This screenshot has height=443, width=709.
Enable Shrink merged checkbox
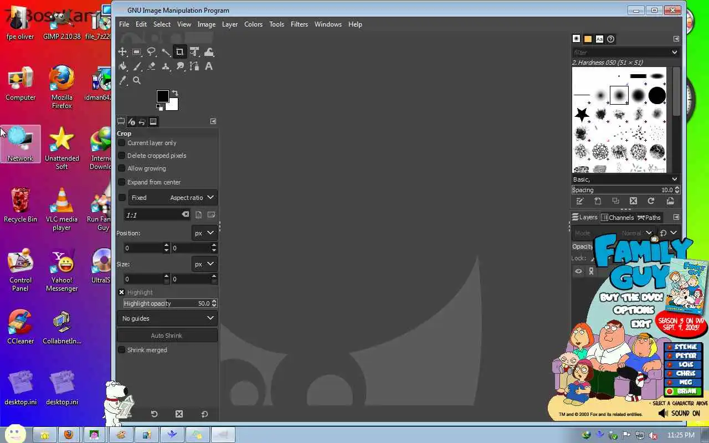pos(122,350)
